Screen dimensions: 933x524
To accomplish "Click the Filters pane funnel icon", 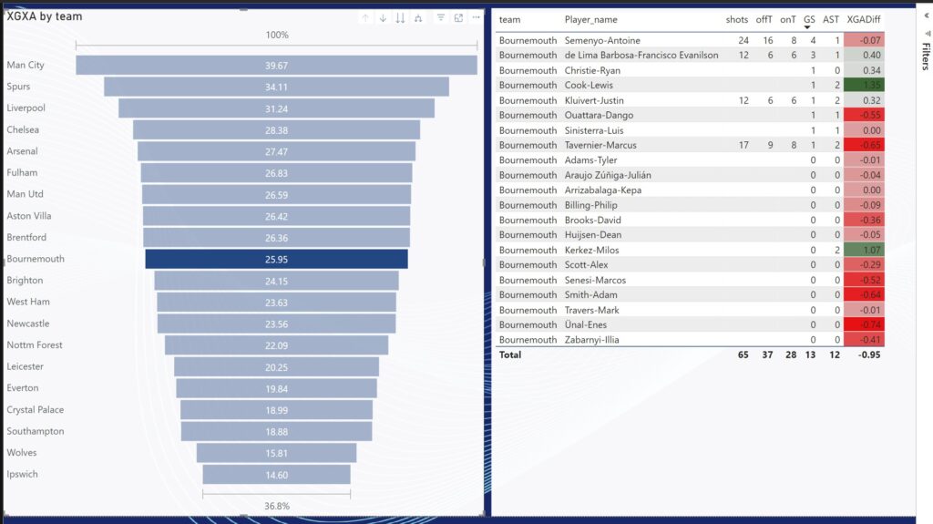I will 927,34.
